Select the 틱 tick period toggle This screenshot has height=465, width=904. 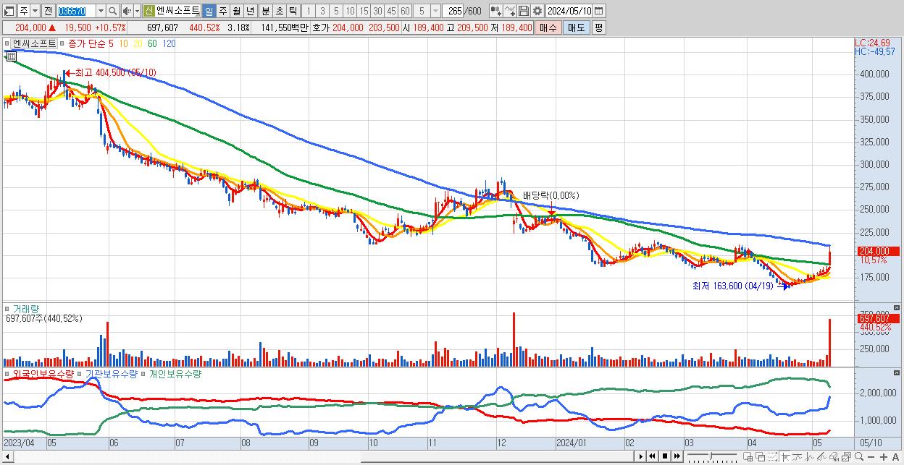[293, 11]
